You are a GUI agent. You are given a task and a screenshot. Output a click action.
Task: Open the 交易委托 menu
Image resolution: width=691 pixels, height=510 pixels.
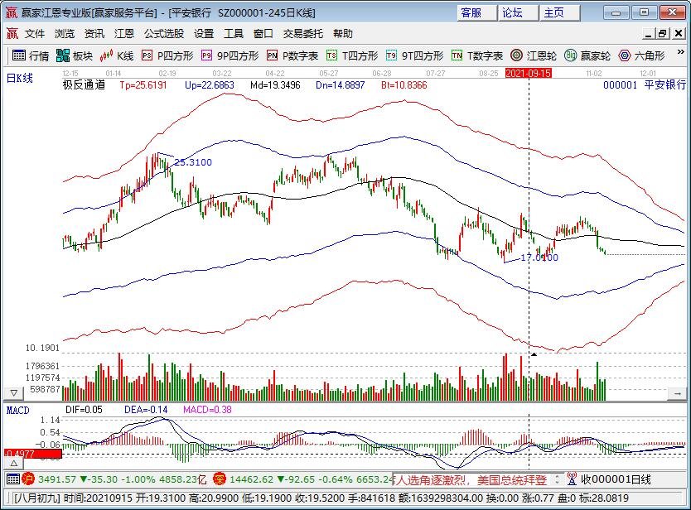[303, 34]
